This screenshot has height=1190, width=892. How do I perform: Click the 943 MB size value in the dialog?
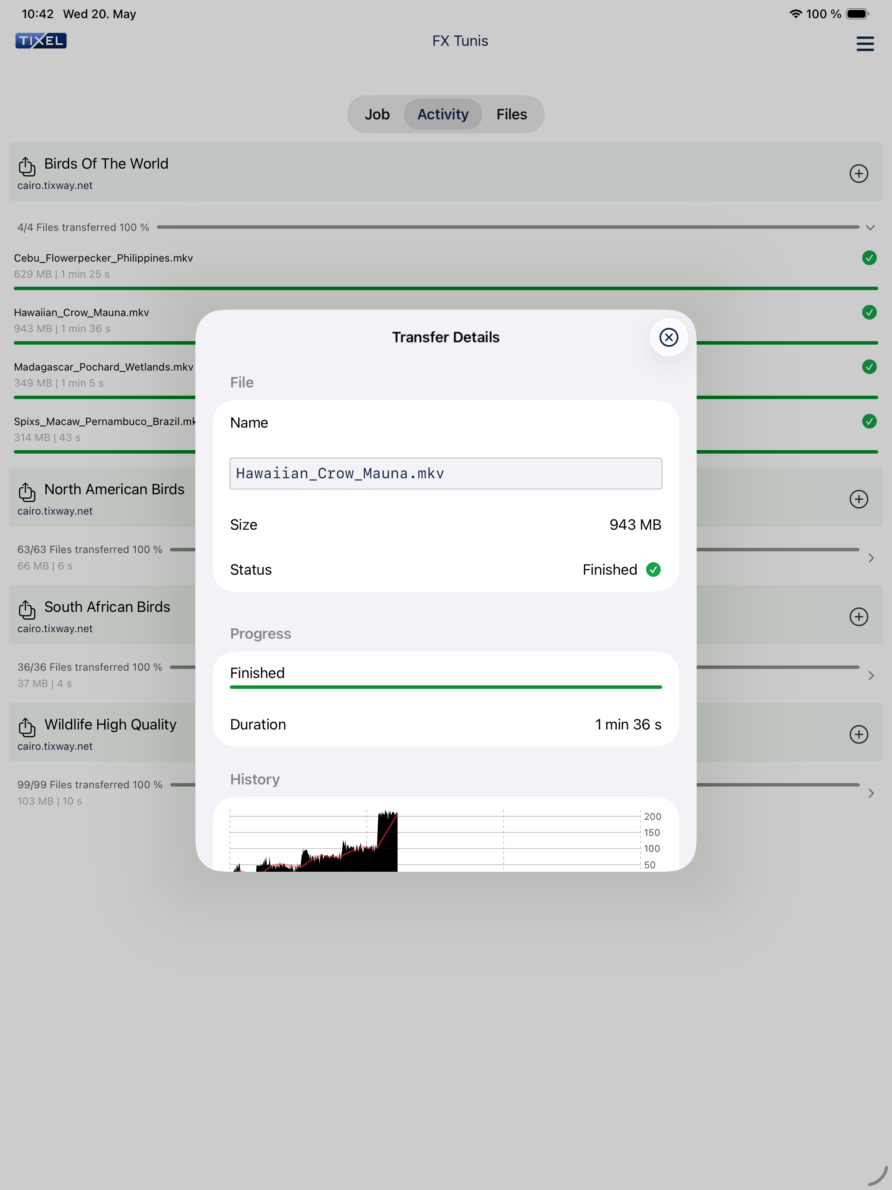[x=635, y=525]
